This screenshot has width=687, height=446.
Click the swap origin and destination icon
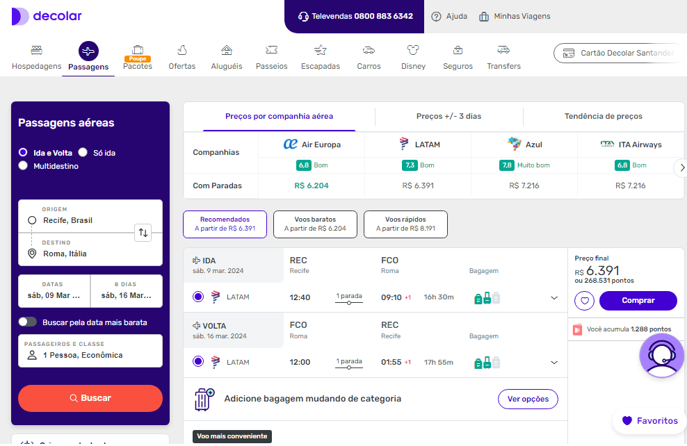[143, 233]
